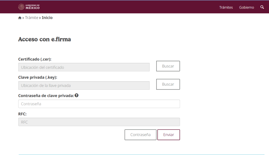Click the "Certificado (.cer):" label

pos(35,59)
